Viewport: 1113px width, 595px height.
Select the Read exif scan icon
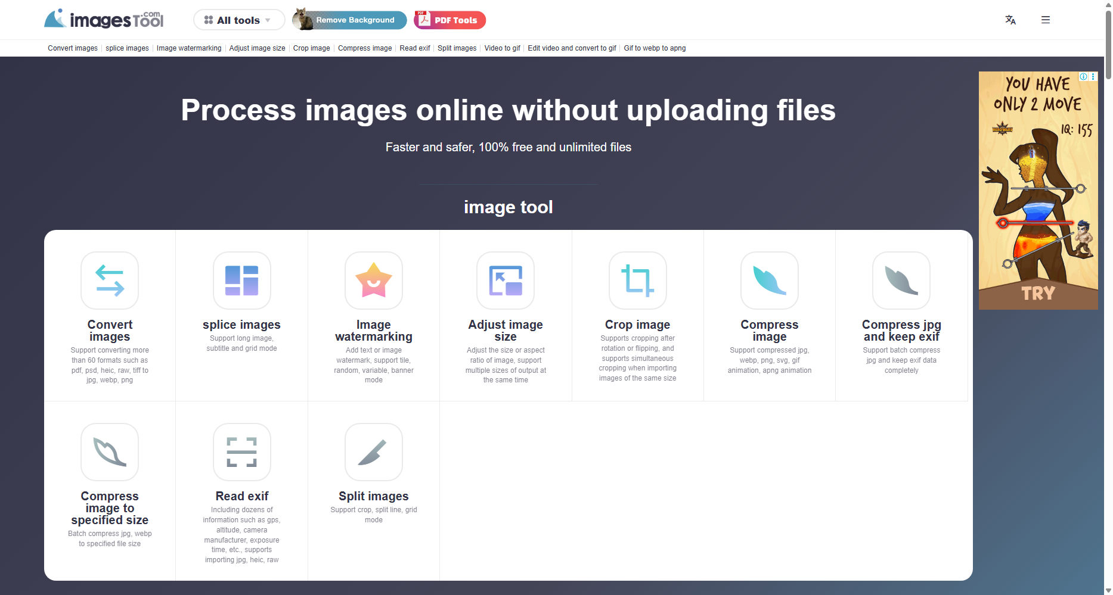pyautogui.click(x=241, y=452)
